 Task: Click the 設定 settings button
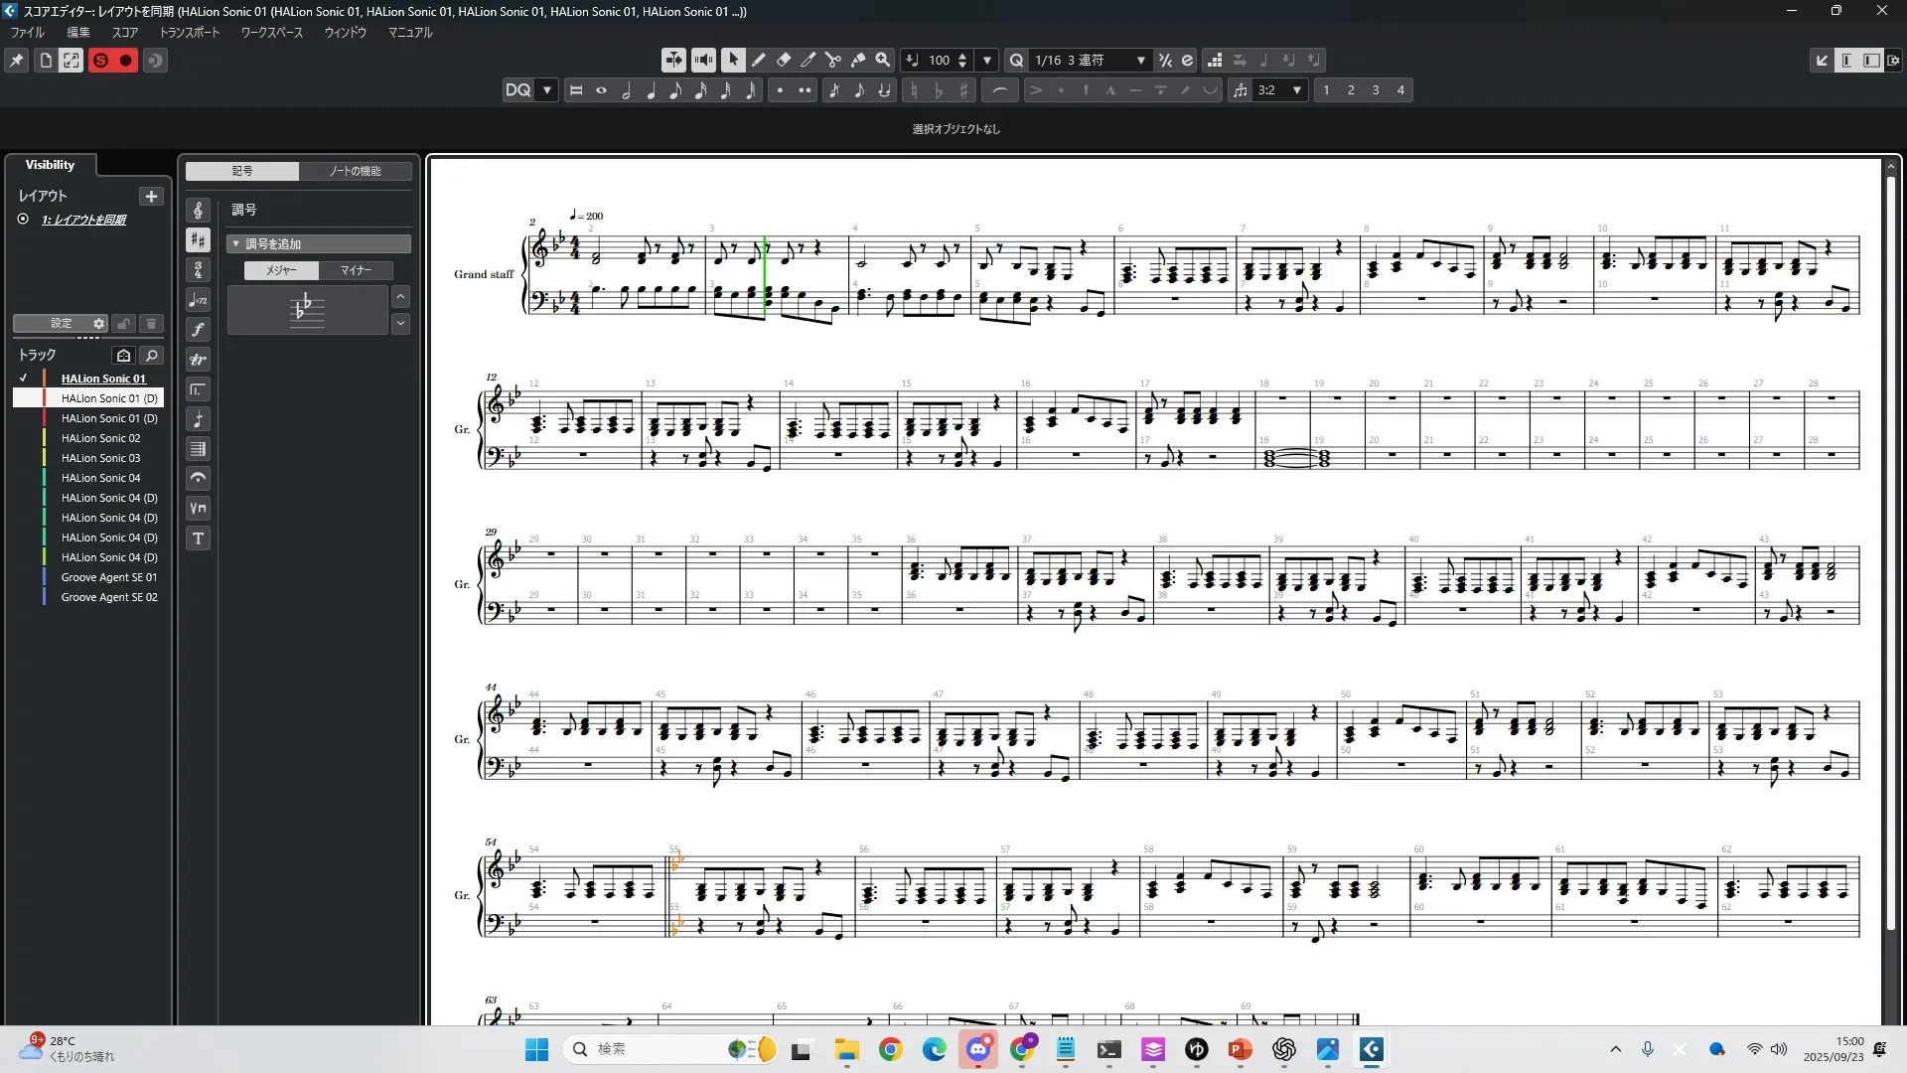point(62,324)
